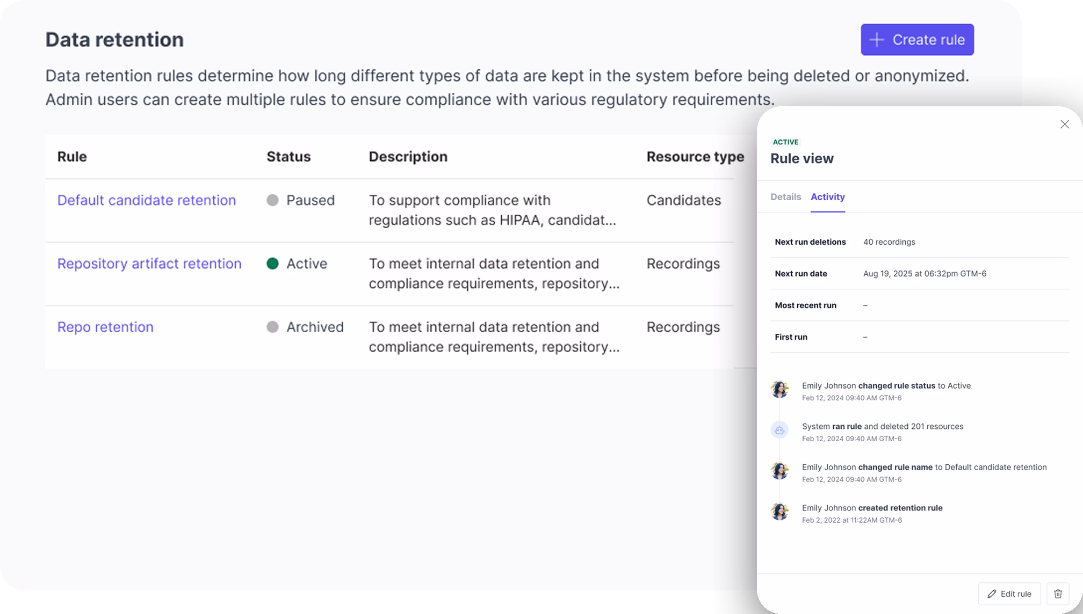Click the Most recent run label
The height and width of the screenshot is (614, 1083).
[x=805, y=305]
